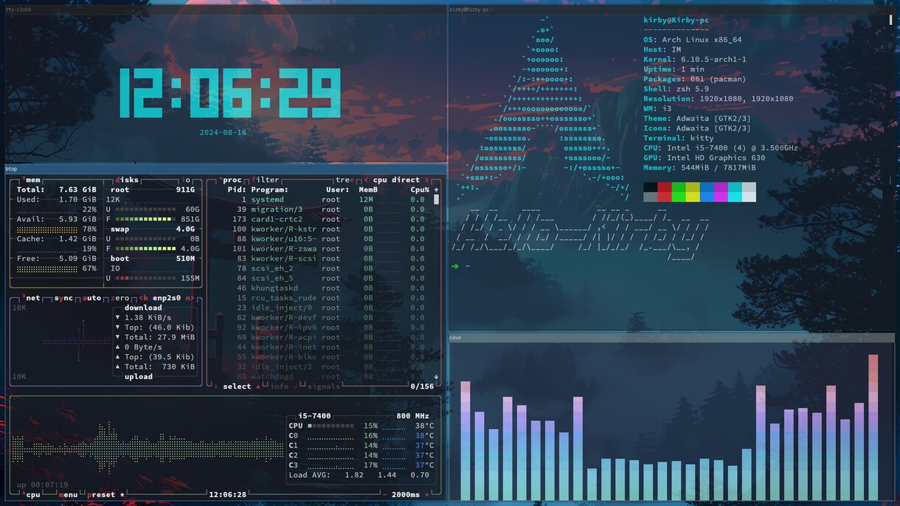Cycle the btop preset option
The width and height of the screenshot is (900, 506).
coord(106,494)
